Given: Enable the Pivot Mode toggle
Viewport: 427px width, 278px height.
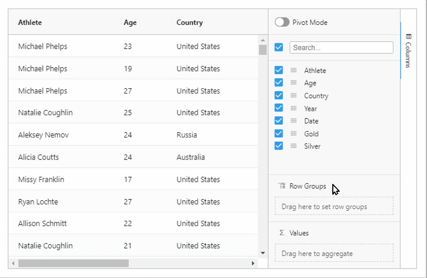Looking at the screenshot, I should click(282, 22).
